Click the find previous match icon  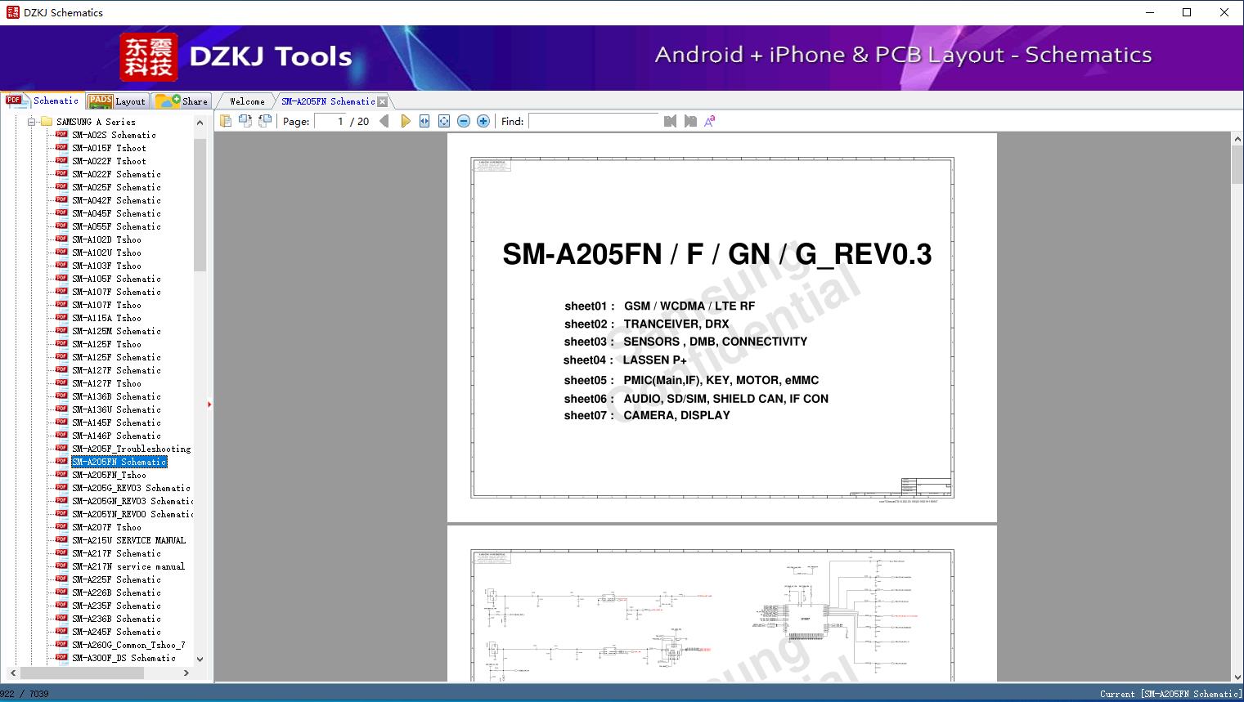[x=671, y=121]
